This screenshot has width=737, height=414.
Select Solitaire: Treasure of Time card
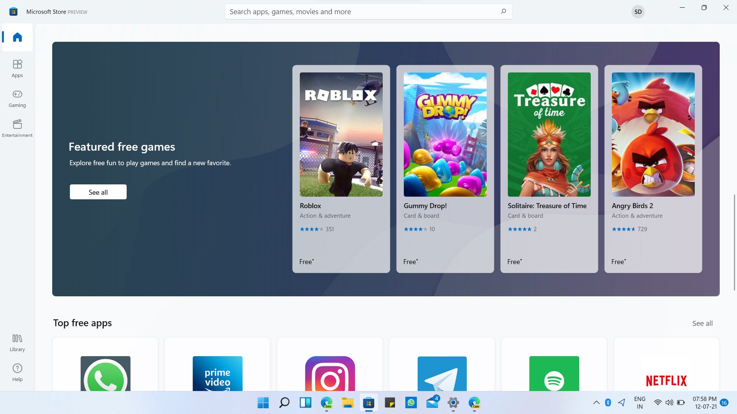point(549,169)
